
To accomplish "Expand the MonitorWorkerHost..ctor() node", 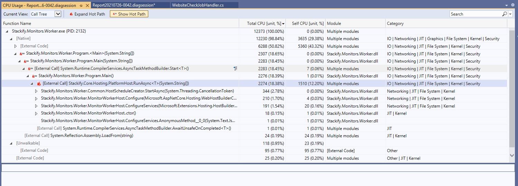I will (36, 113).
